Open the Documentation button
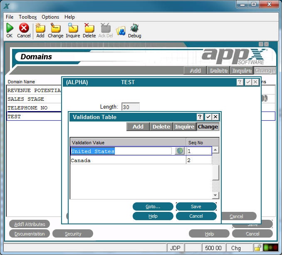 (x=30, y=233)
